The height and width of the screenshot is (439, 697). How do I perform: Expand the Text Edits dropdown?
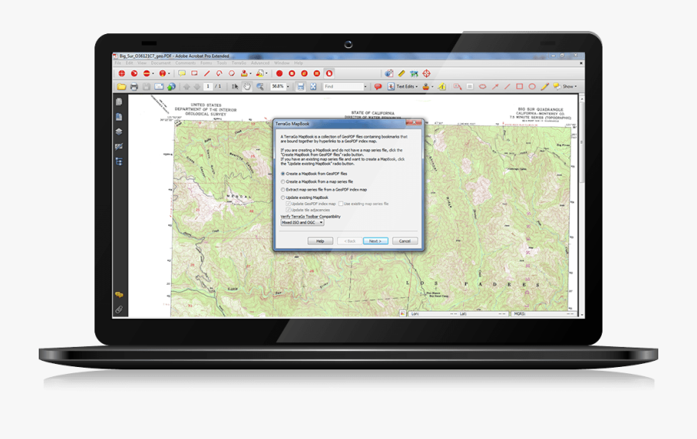(407, 87)
